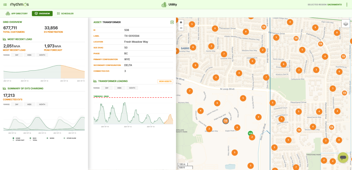Open the Selected Region Sacramento selector
This screenshot has width=352, height=170.
click(324, 5)
